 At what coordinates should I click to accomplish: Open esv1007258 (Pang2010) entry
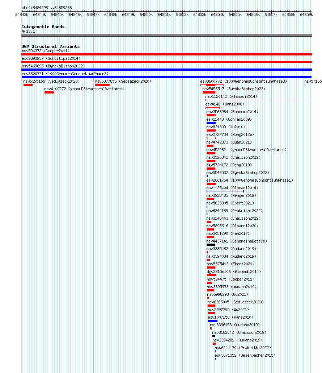[230, 317]
